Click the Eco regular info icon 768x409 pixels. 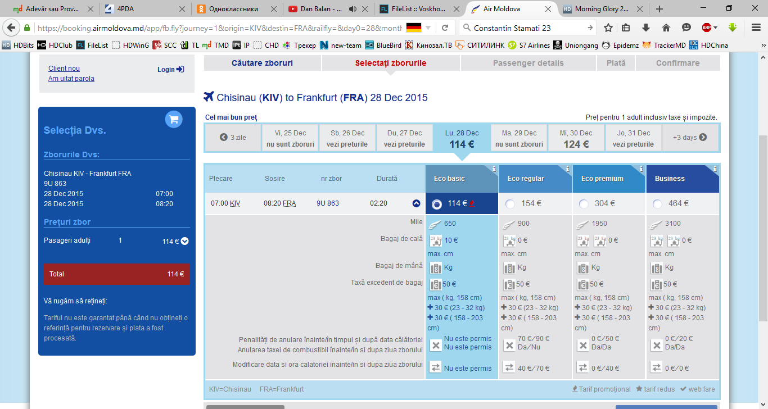(x=567, y=169)
